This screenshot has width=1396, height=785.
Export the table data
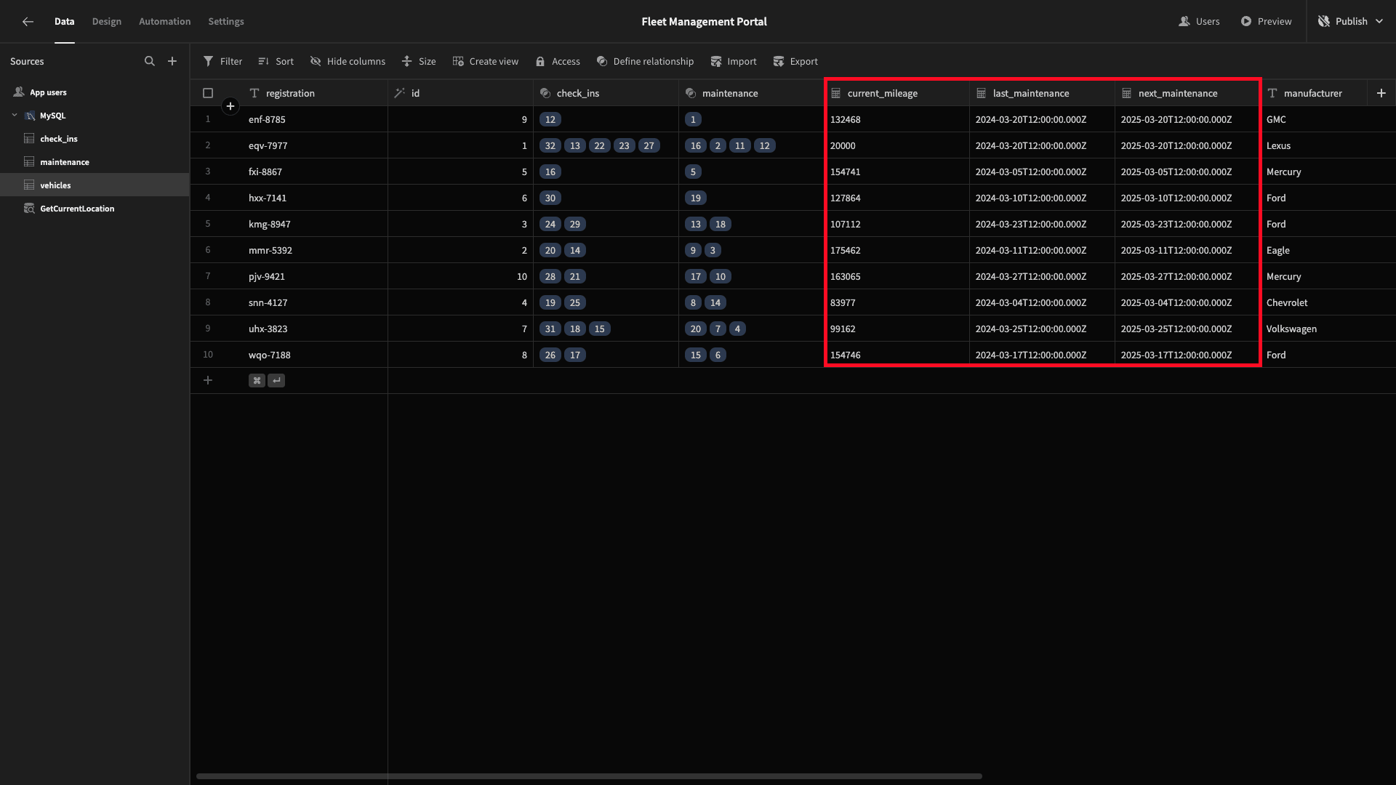point(795,62)
